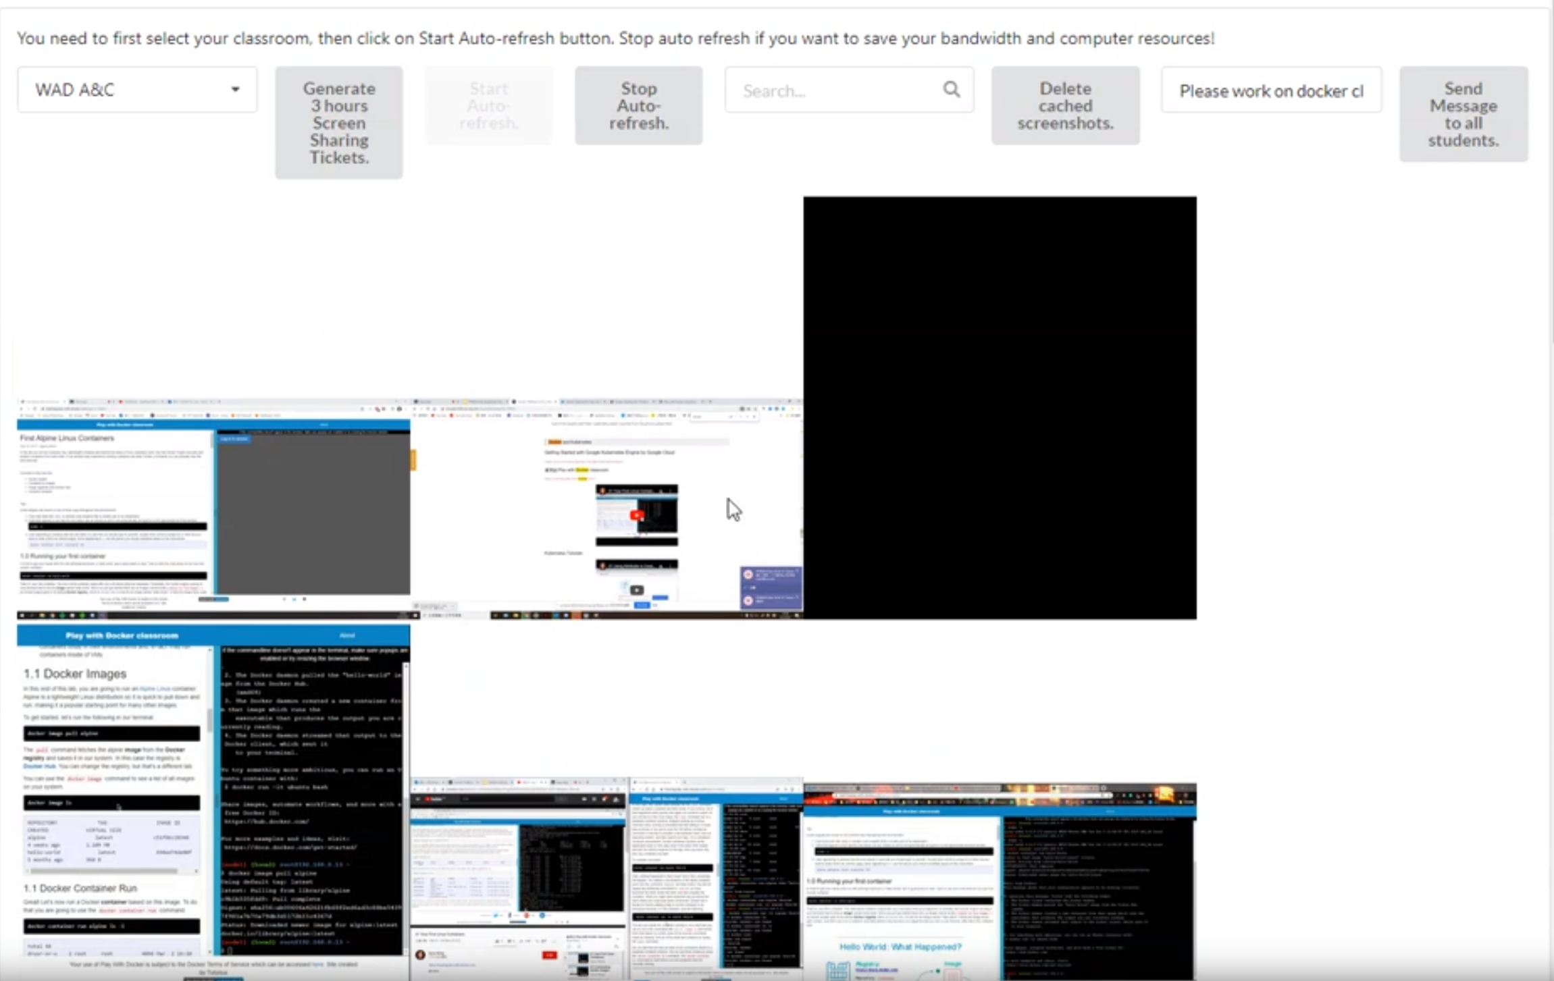Image resolution: width=1554 pixels, height=981 pixels.
Task: Click the magnifying glass search icon
Action: tap(952, 90)
